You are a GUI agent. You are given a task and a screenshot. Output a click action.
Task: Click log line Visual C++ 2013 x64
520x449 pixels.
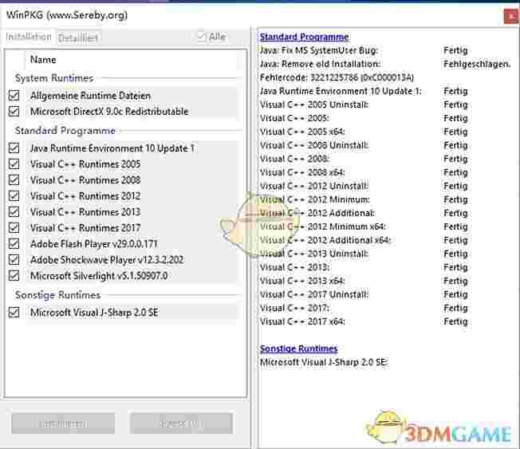(x=302, y=281)
